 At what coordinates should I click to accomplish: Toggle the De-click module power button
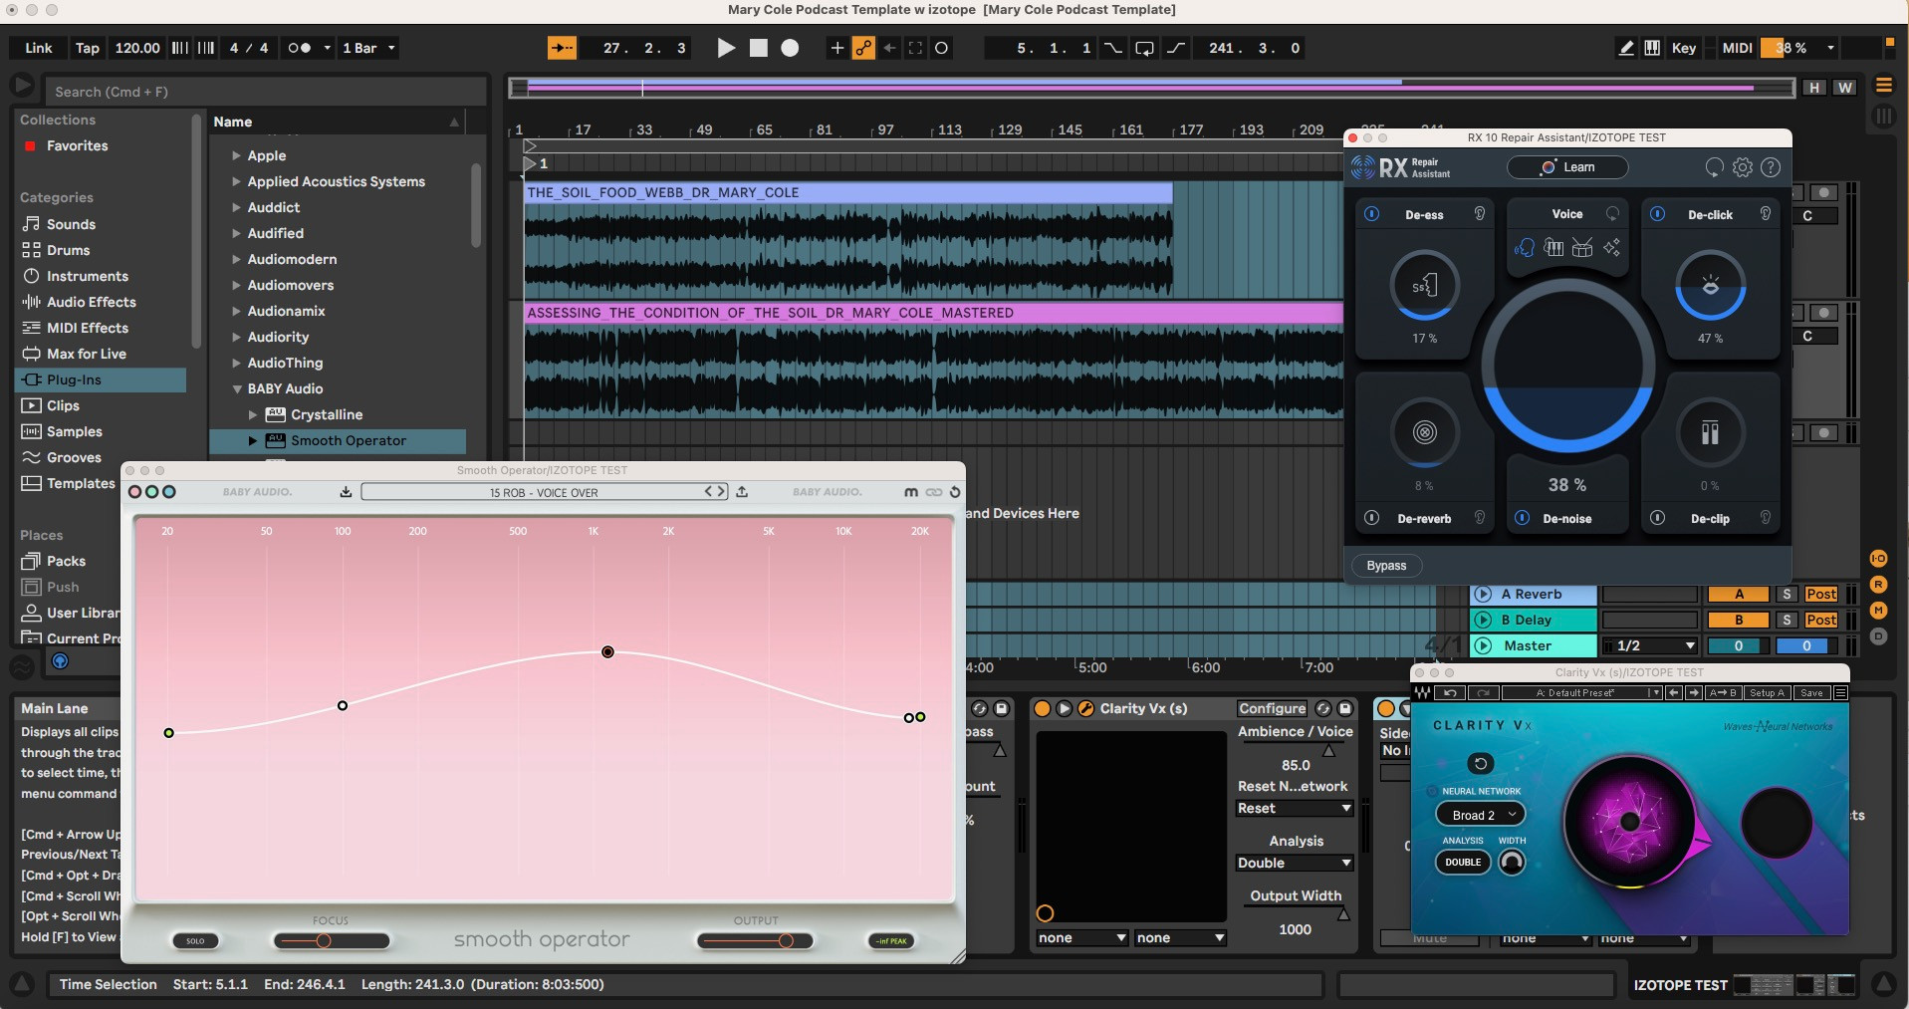click(x=1657, y=214)
